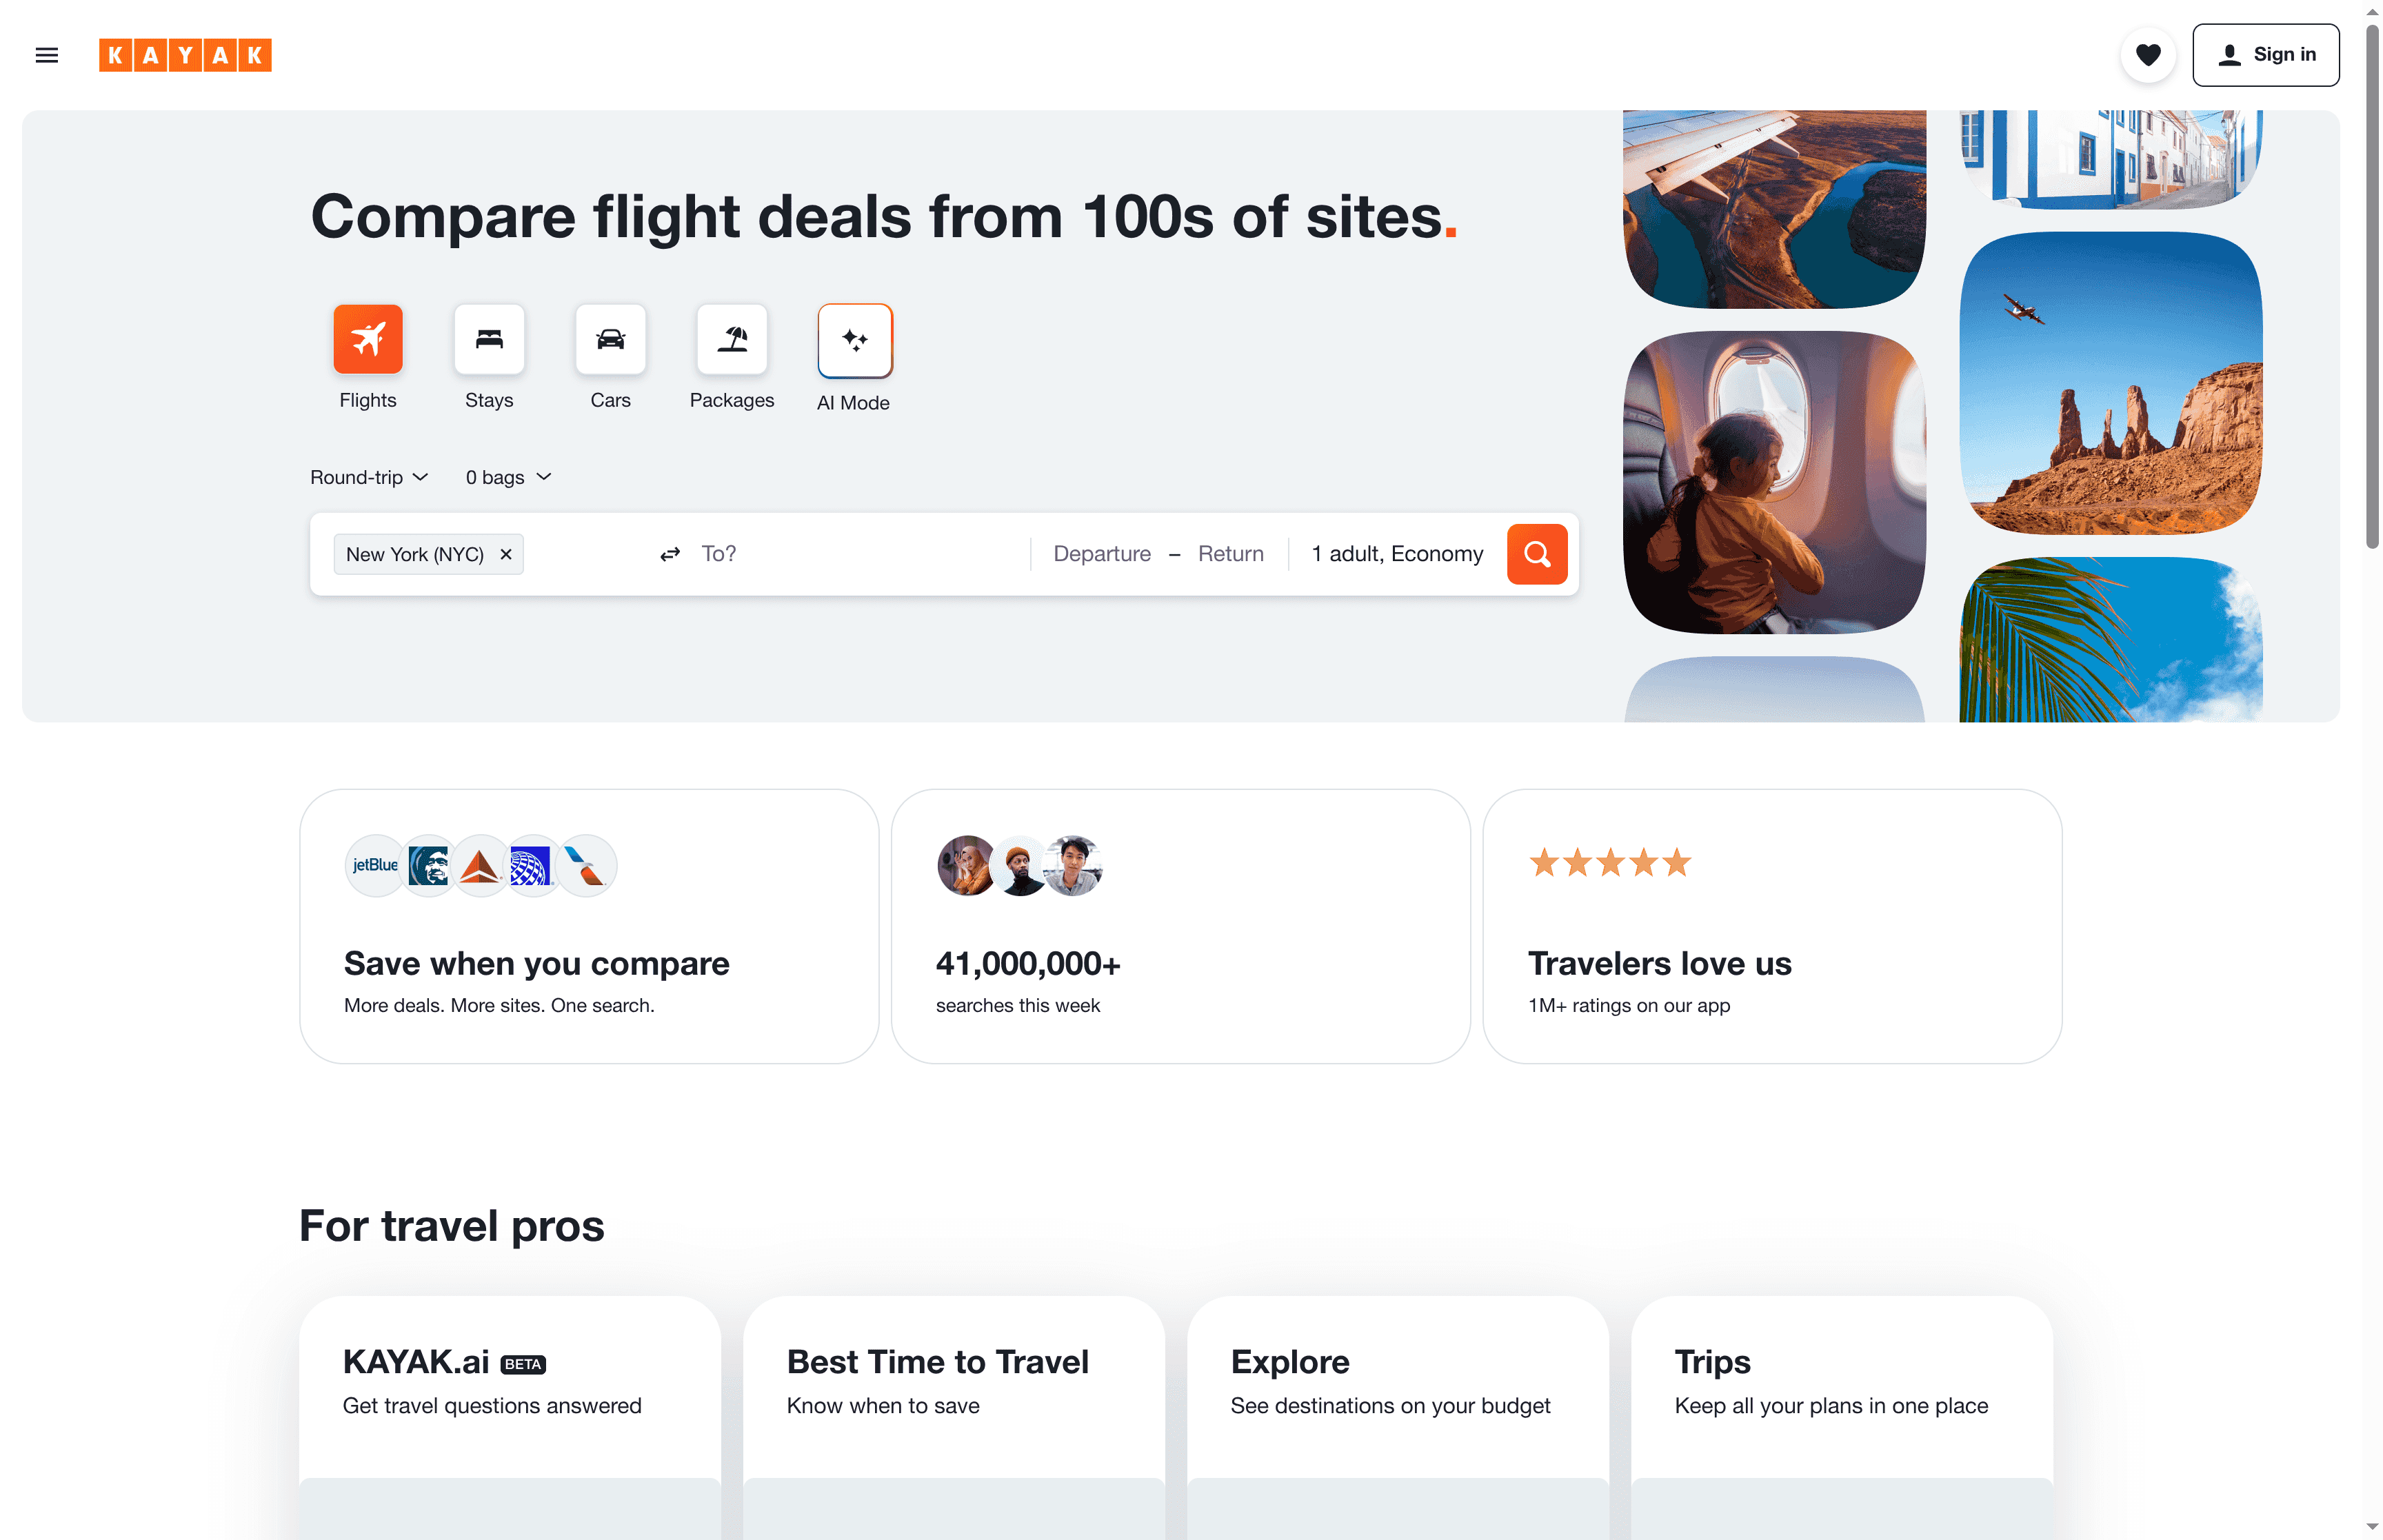Swap origin and destination with arrows icon
The height and width of the screenshot is (1540, 2383).
click(669, 553)
